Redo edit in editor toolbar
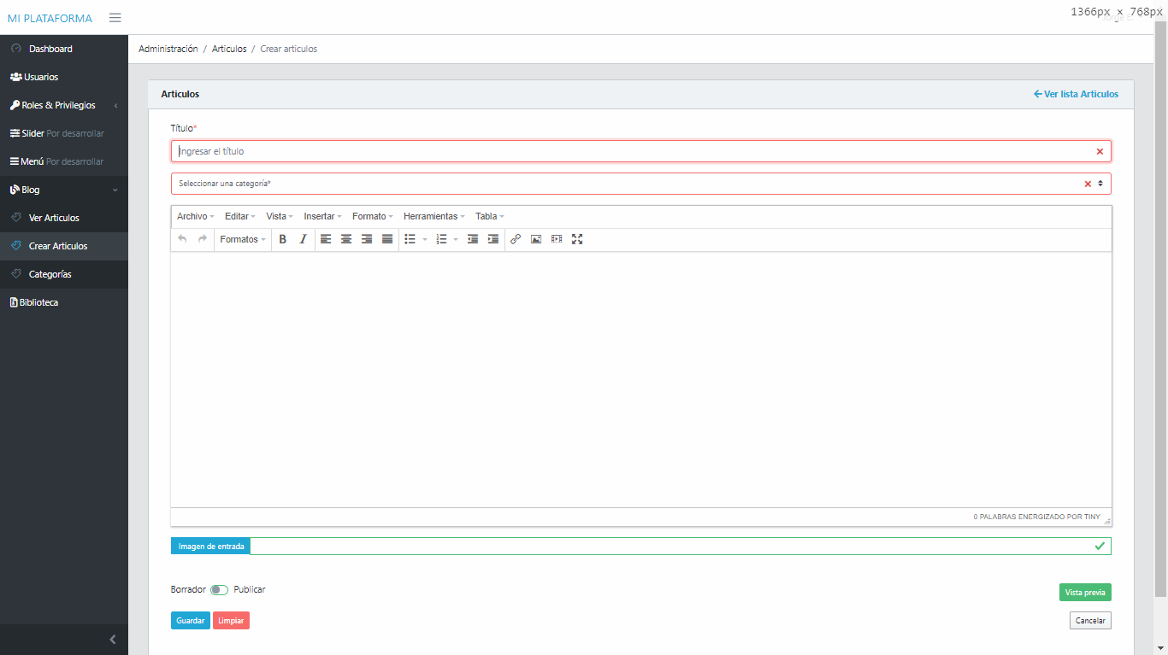Viewport: 1168px width, 655px height. (203, 239)
